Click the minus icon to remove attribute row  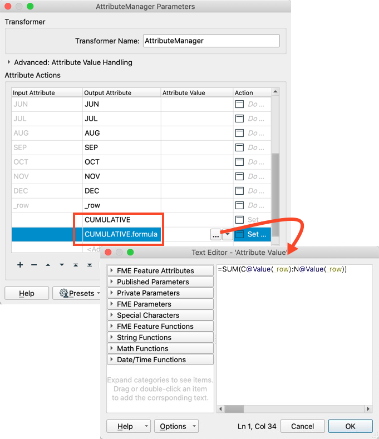coord(34,265)
